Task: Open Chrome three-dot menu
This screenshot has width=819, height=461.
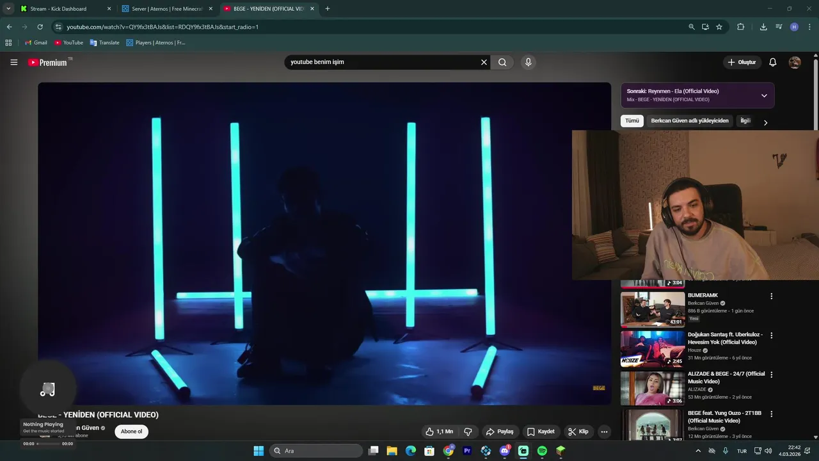Action: click(809, 27)
